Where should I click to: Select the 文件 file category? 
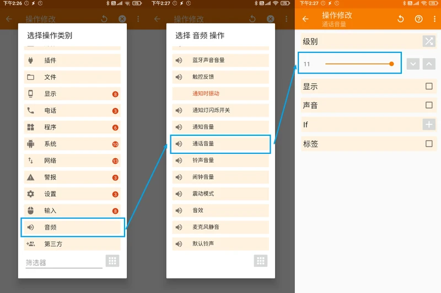[x=72, y=77]
